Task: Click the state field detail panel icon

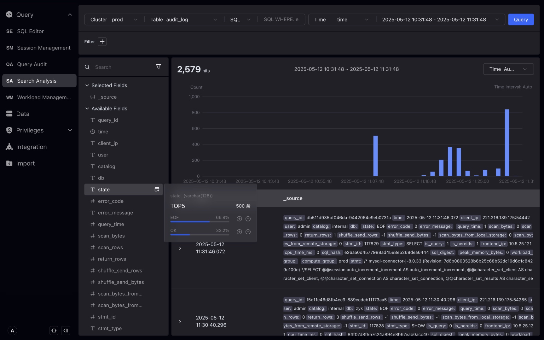Action: click(157, 190)
